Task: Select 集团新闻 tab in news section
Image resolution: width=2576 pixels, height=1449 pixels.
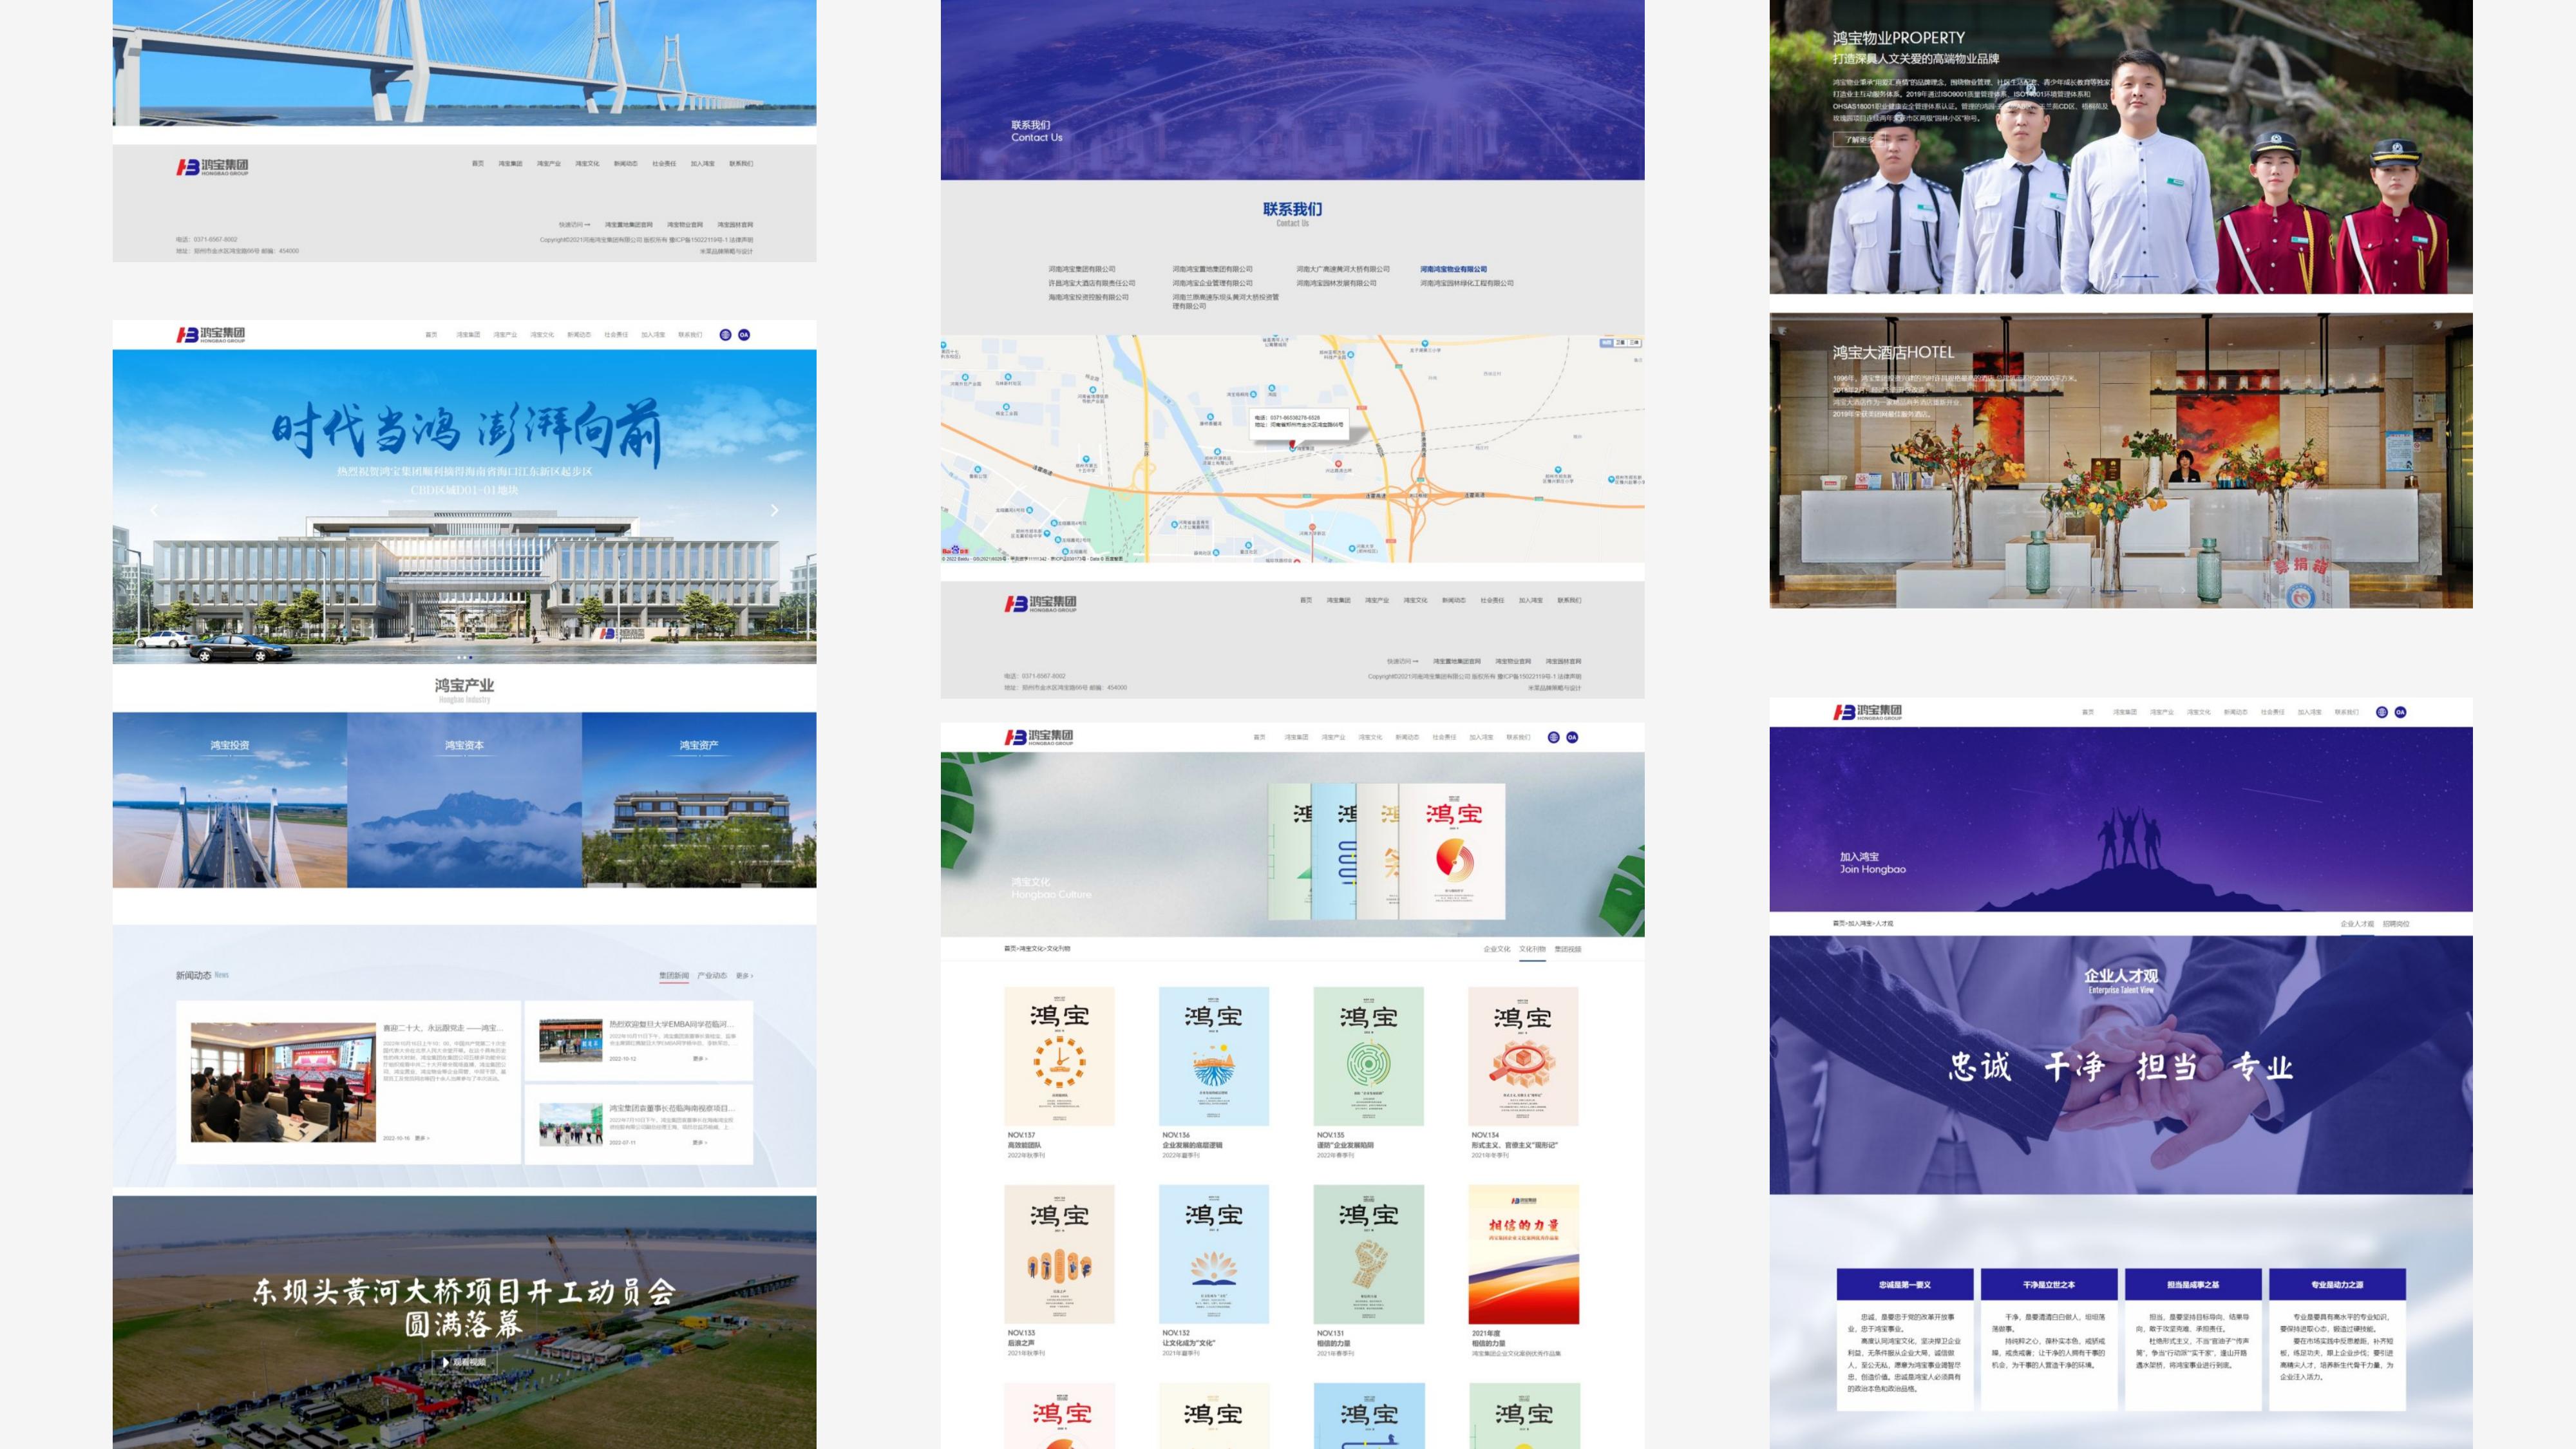Action: 674,975
